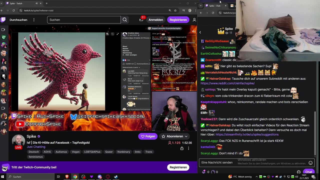The image size is (320, 180).
Task: Open the tab search dropdown in Twitch window
Action: [1, 3]
